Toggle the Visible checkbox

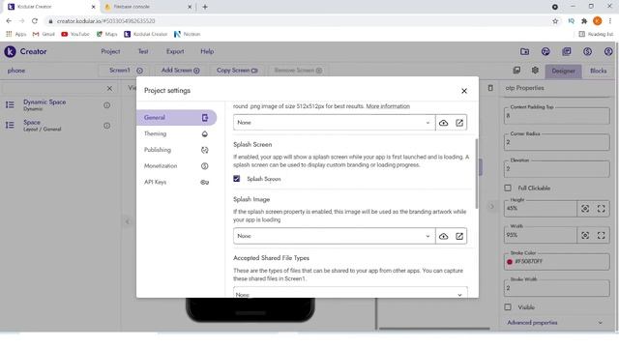coord(508,307)
